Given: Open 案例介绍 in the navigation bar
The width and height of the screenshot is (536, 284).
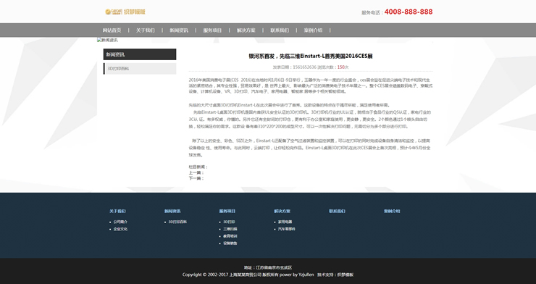Looking at the screenshot, I should (313, 30).
